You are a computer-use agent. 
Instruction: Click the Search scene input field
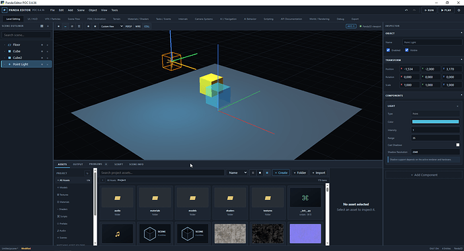[x=26, y=35]
